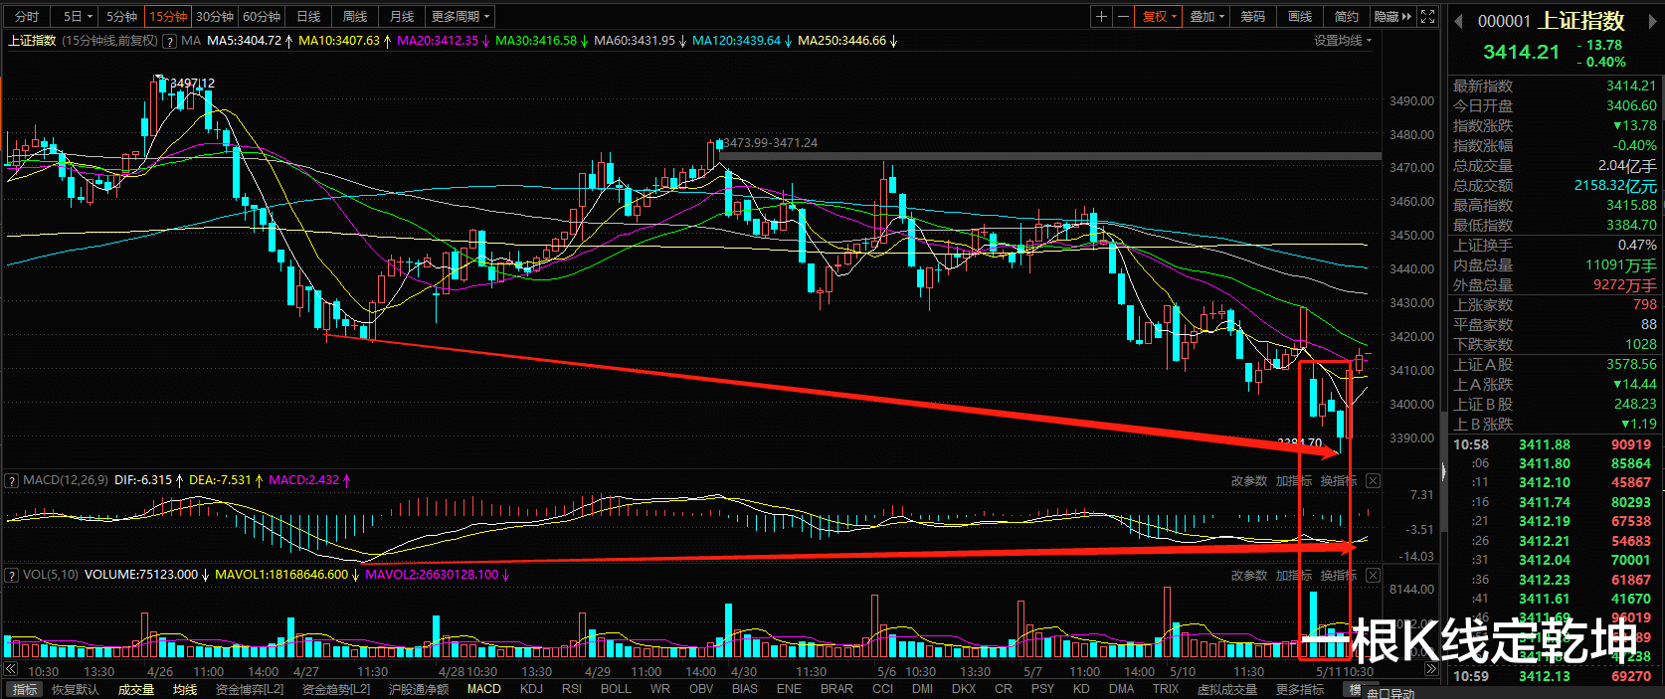
Task: Switch to 月线 monthly chart
Action: click(x=402, y=17)
